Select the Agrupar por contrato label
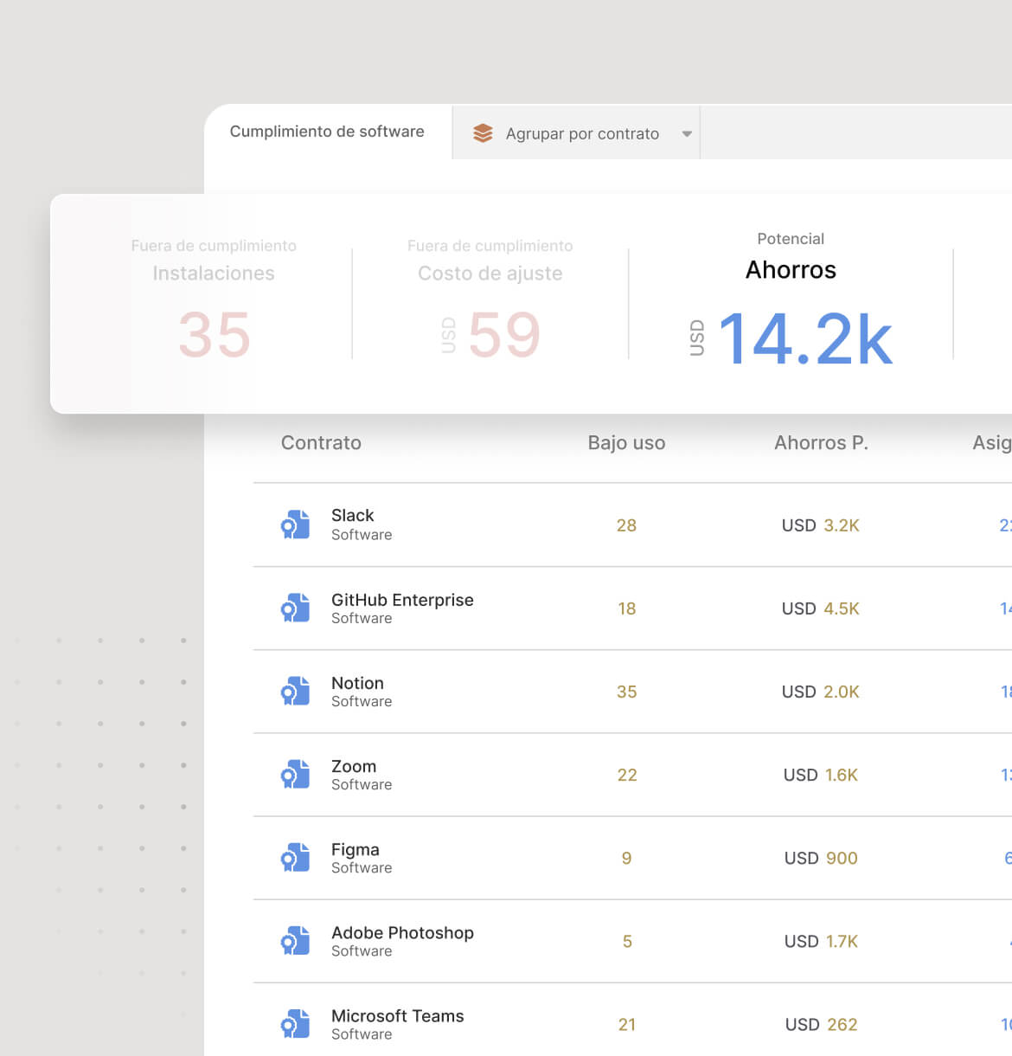This screenshot has height=1056, width=1012. [x=582, y=134]
